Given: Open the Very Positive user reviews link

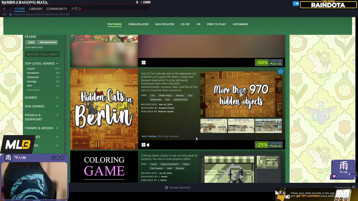Looking at the screenshot, I should click(160, 136).
